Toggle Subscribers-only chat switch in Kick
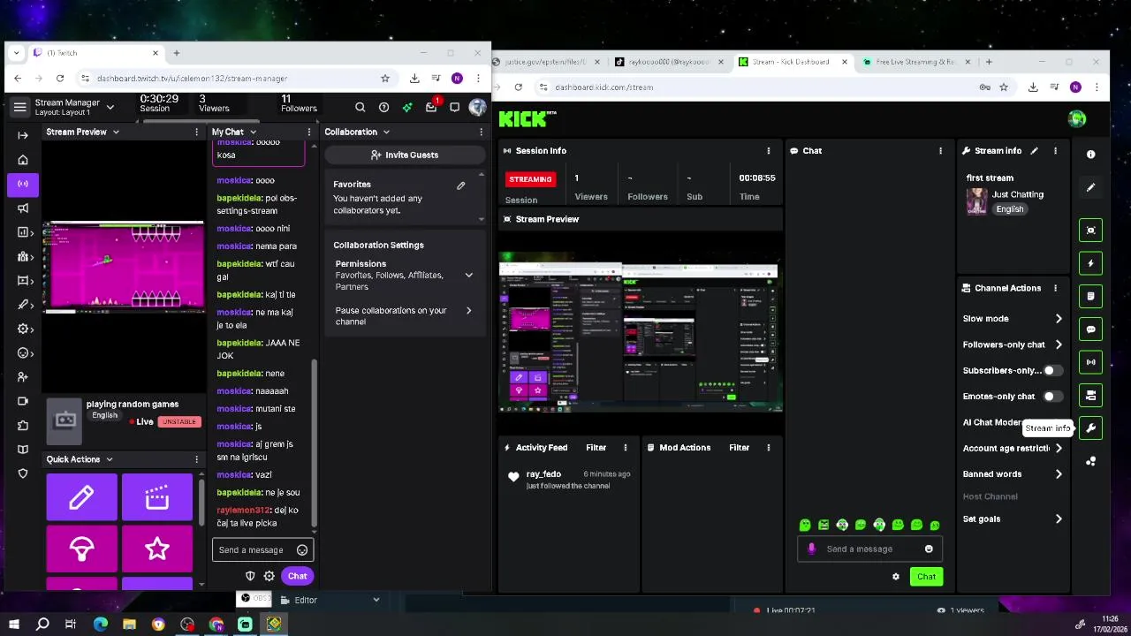This screenshot has width=1131, height=636. [x=1053, y=370]
